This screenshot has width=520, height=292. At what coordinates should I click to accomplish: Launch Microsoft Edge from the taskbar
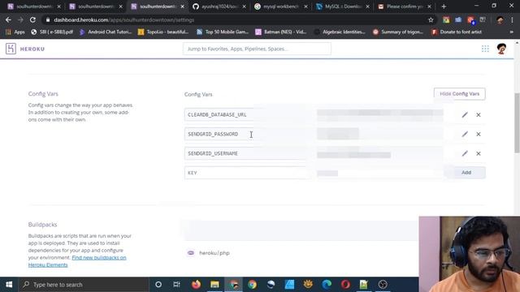327,285
